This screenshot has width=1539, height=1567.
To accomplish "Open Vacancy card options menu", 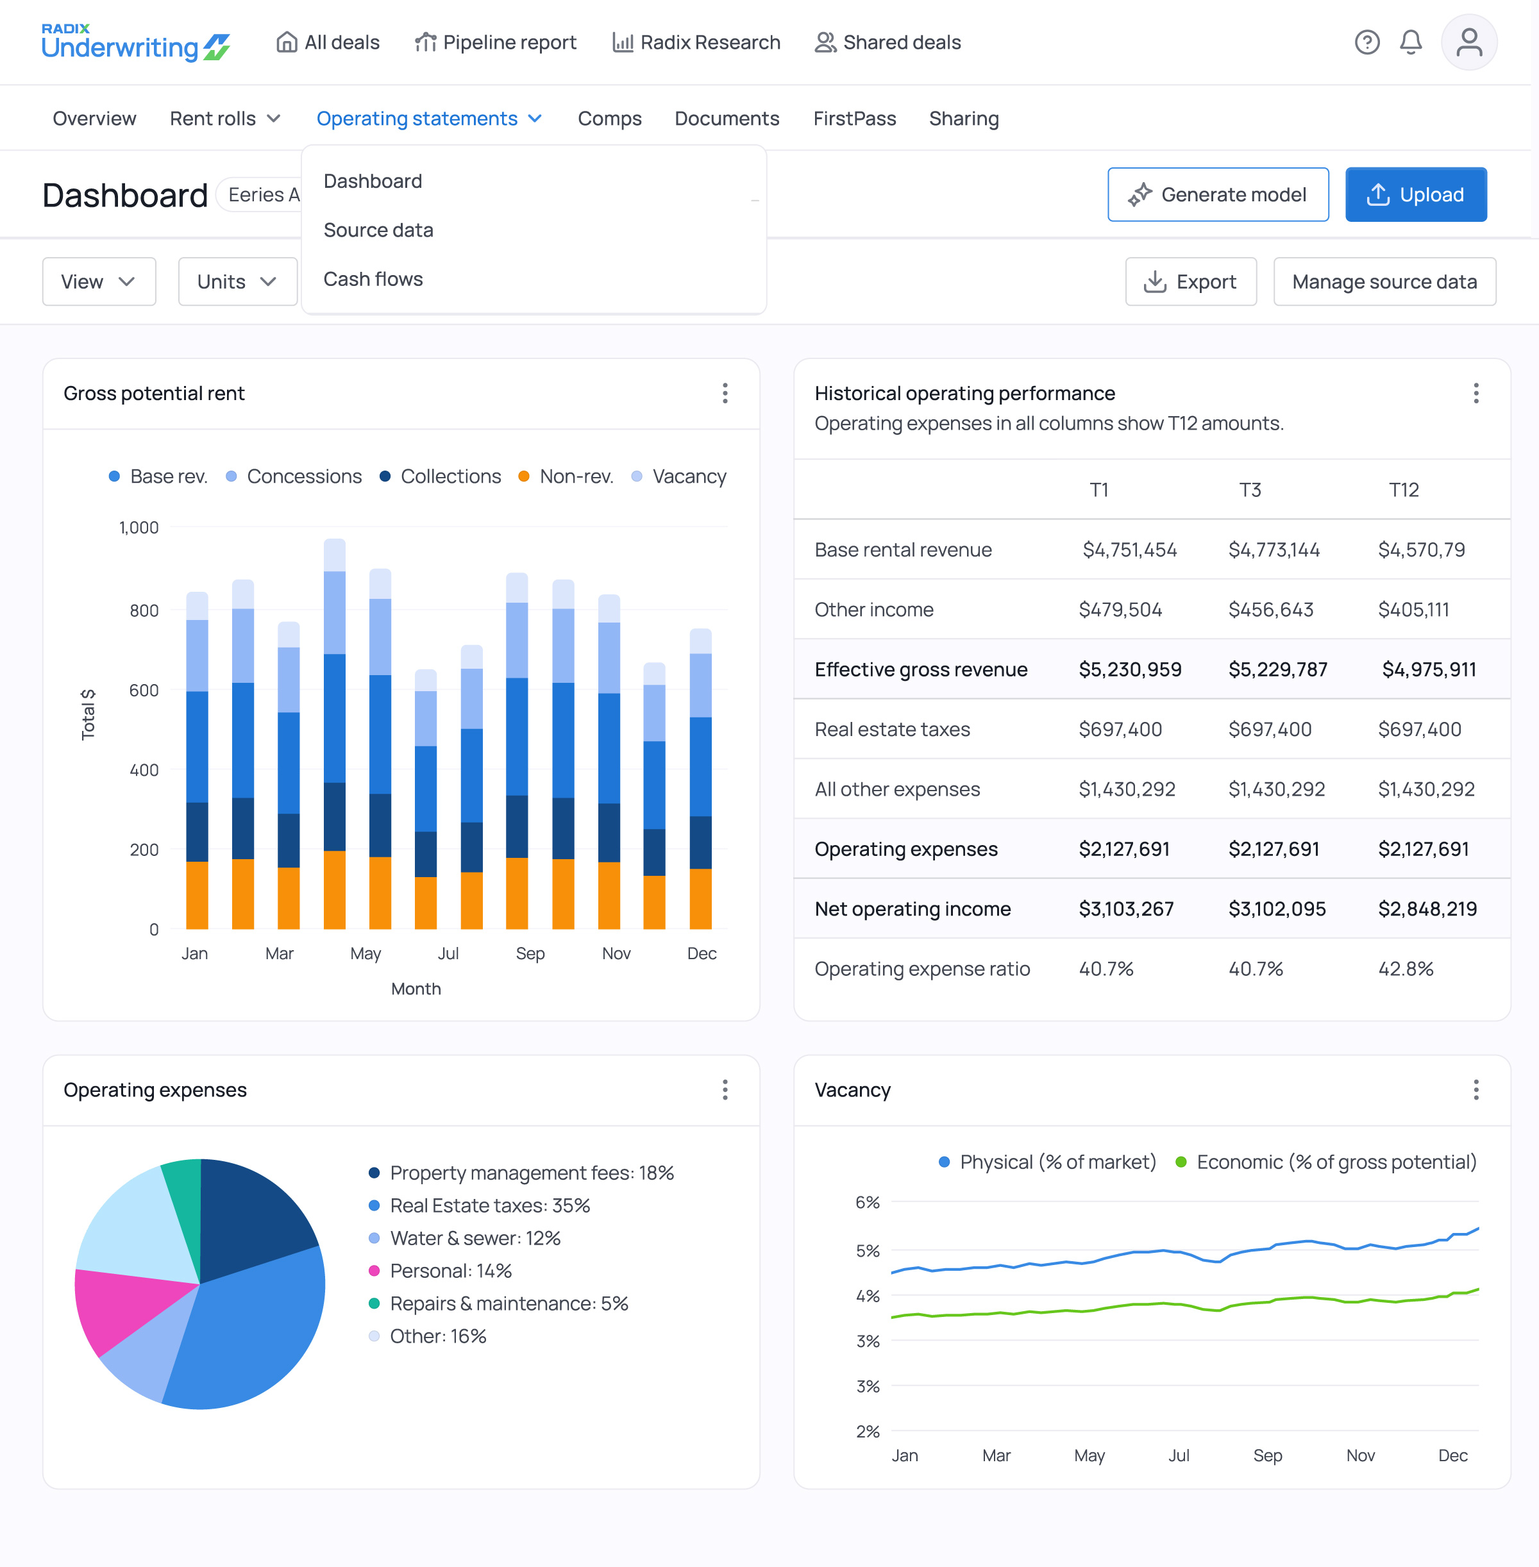I will click(x=1476, y=1090).
